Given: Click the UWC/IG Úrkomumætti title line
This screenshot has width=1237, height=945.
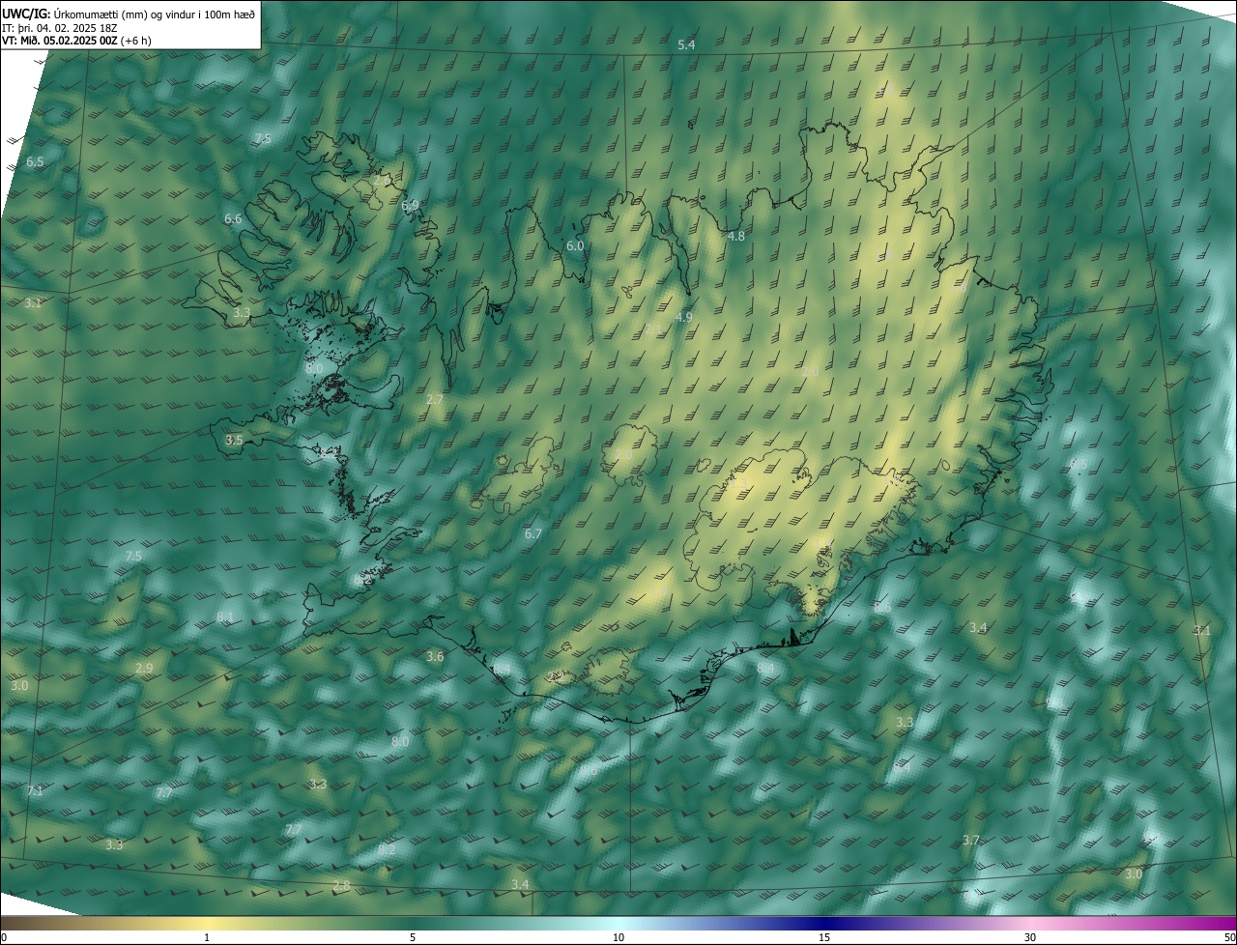Looking at the screenshot, I should coord(129,13).
